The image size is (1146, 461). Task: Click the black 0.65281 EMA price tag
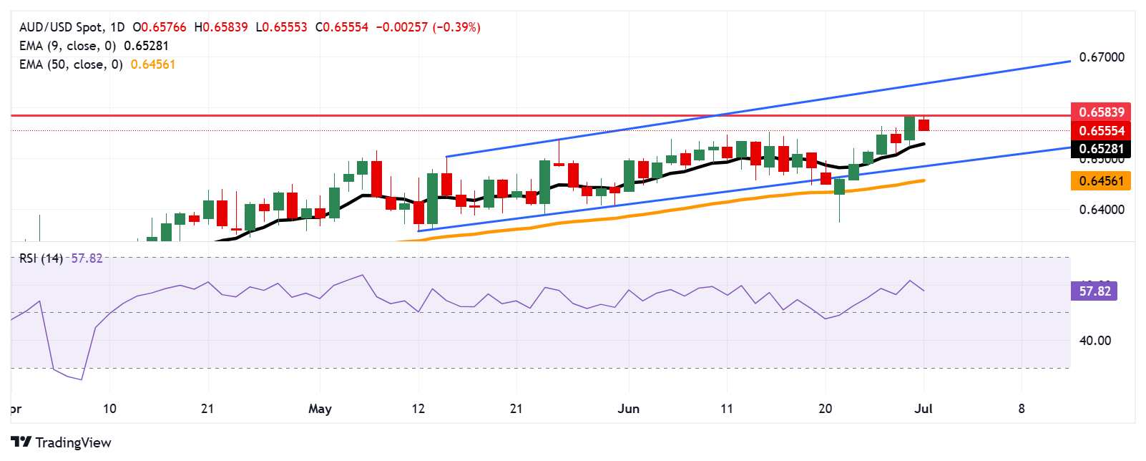(1101, 149)
